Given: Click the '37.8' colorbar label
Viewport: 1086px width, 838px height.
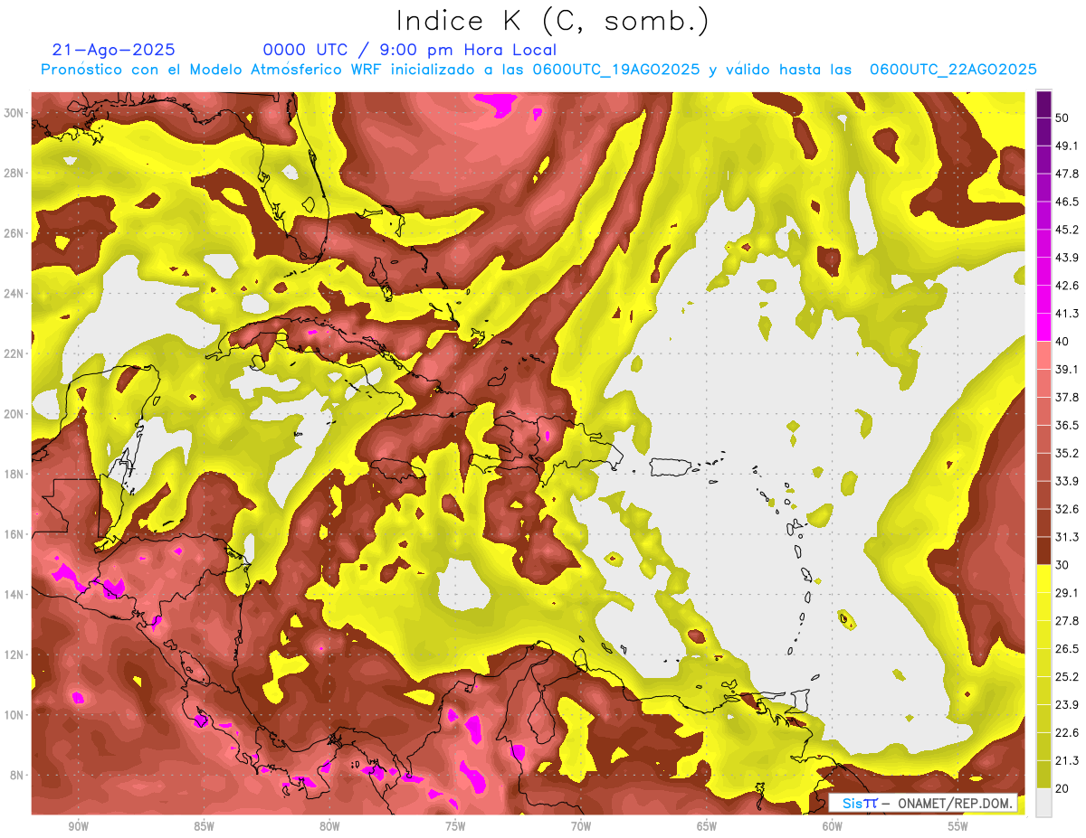Looking at the screenshot, I should pos(1068,397).
